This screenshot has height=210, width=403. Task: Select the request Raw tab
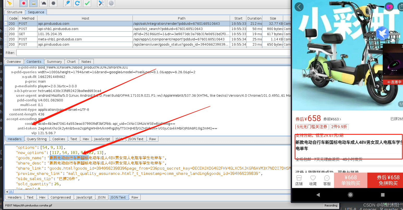click(152, 139)
